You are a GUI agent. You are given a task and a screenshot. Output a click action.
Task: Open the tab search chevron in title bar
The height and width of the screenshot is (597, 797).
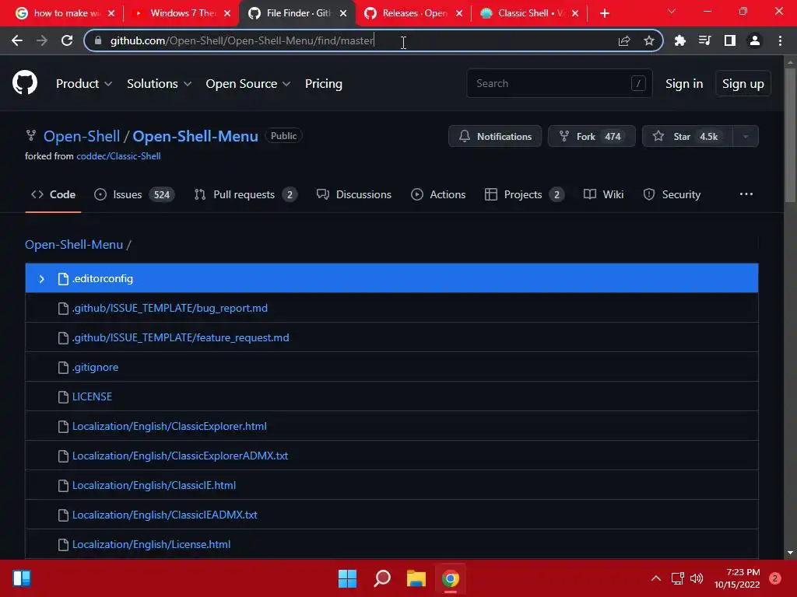(672, 11)
